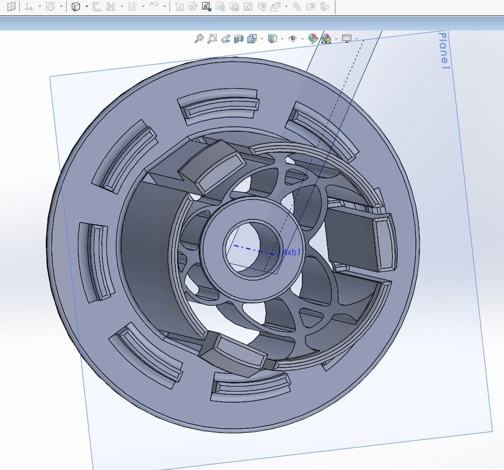Toggle the Hide/Show Items eye icon
Viewport: 504px width, 470px height.
293,39
